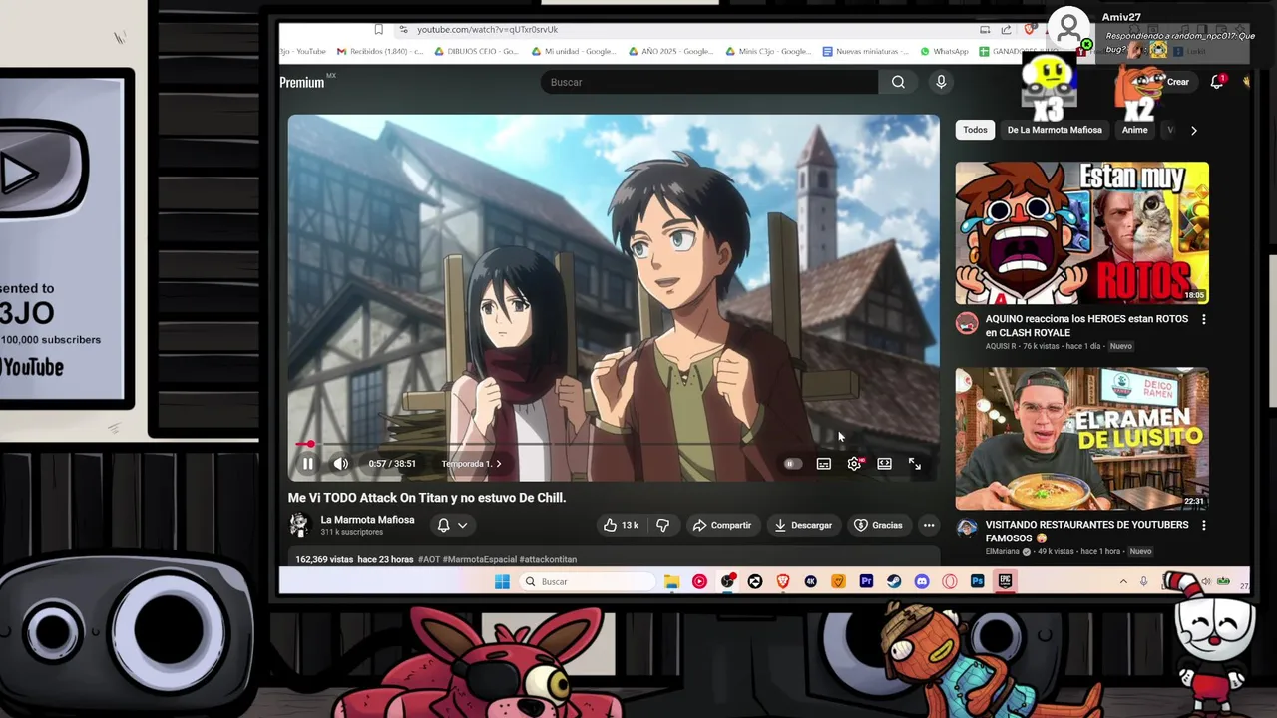This screenshot has width=1277, height=718.
Task: Click the browser address bar URL
Action: (x=487, y=30)
